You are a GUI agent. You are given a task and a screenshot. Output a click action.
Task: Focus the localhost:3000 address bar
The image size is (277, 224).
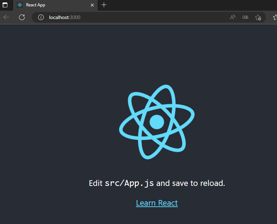(x=149, y=17)
